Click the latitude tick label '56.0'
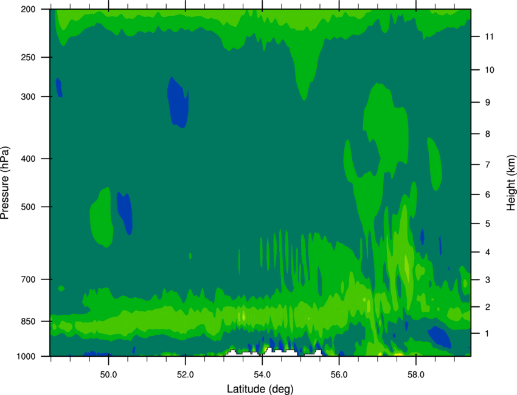The image size is (517, 395). [x=339, y=375]
